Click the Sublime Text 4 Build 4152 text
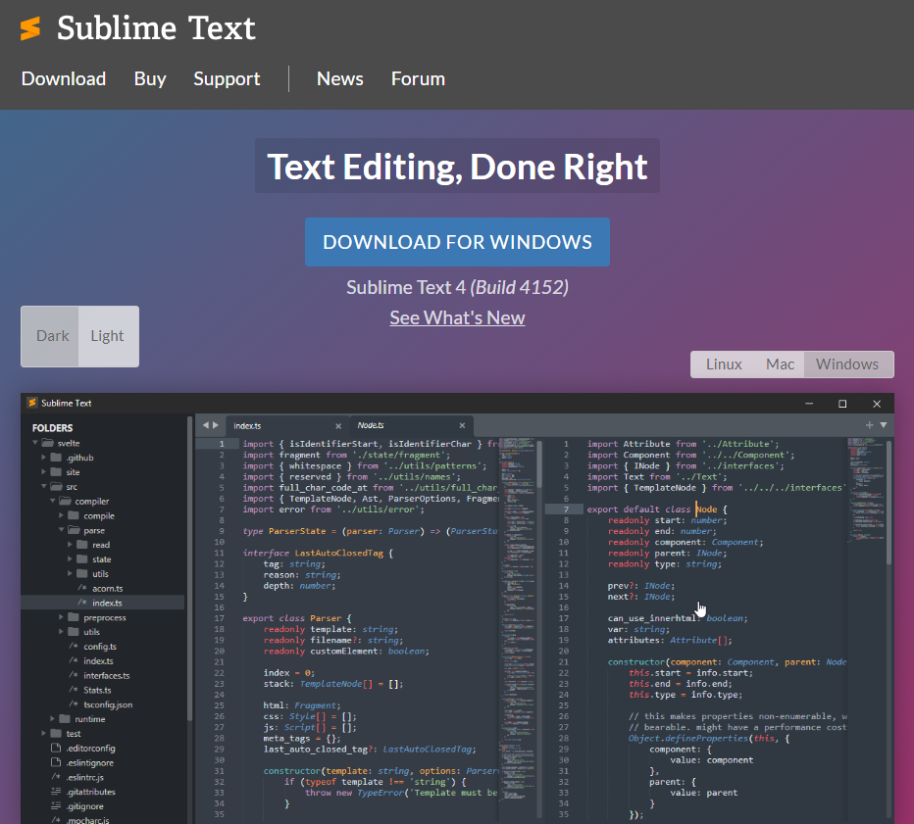This screenshot has width=914, height=824. (457, 287)
